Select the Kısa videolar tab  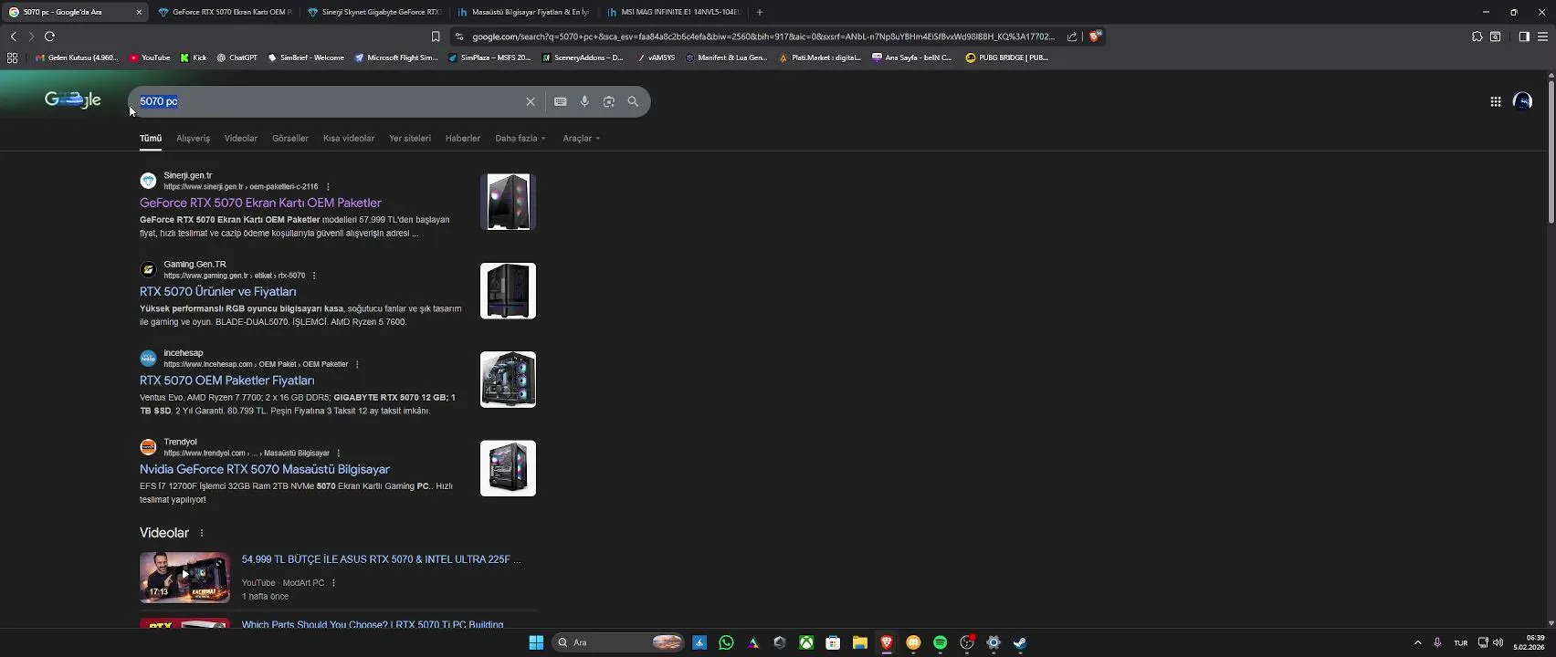pos(349,139)
